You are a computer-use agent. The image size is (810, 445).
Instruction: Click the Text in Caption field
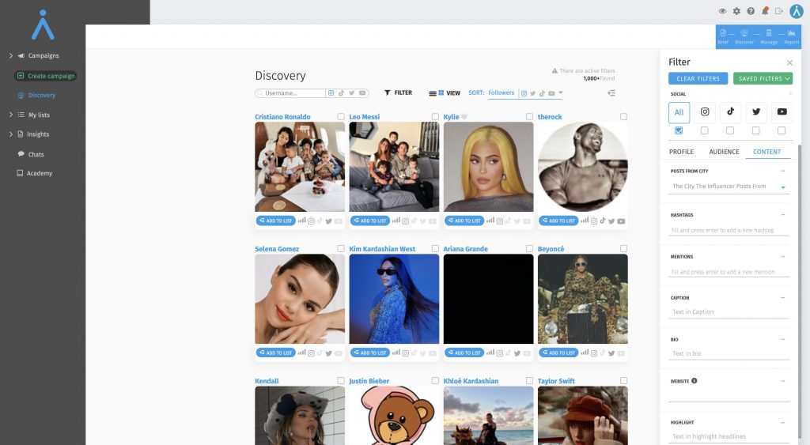click(729, 311)
